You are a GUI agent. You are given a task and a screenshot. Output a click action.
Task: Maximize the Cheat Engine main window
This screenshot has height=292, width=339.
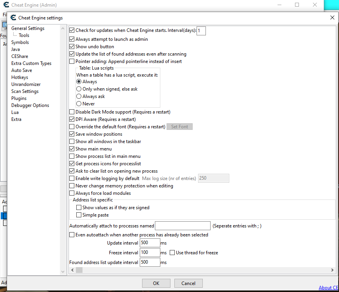point(297,5)
